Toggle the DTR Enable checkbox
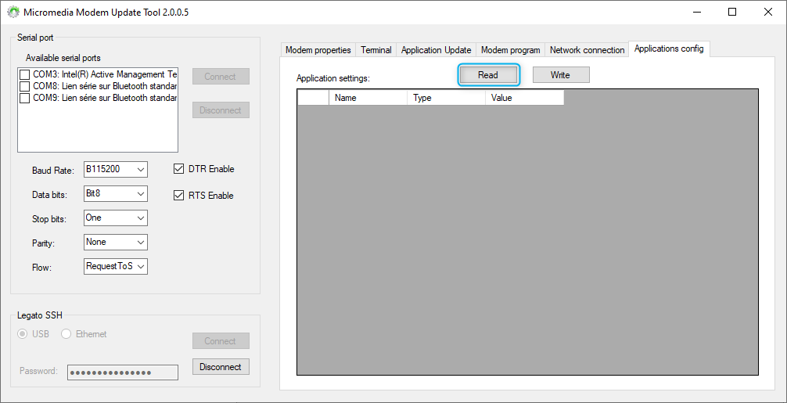 coord(178,169)
